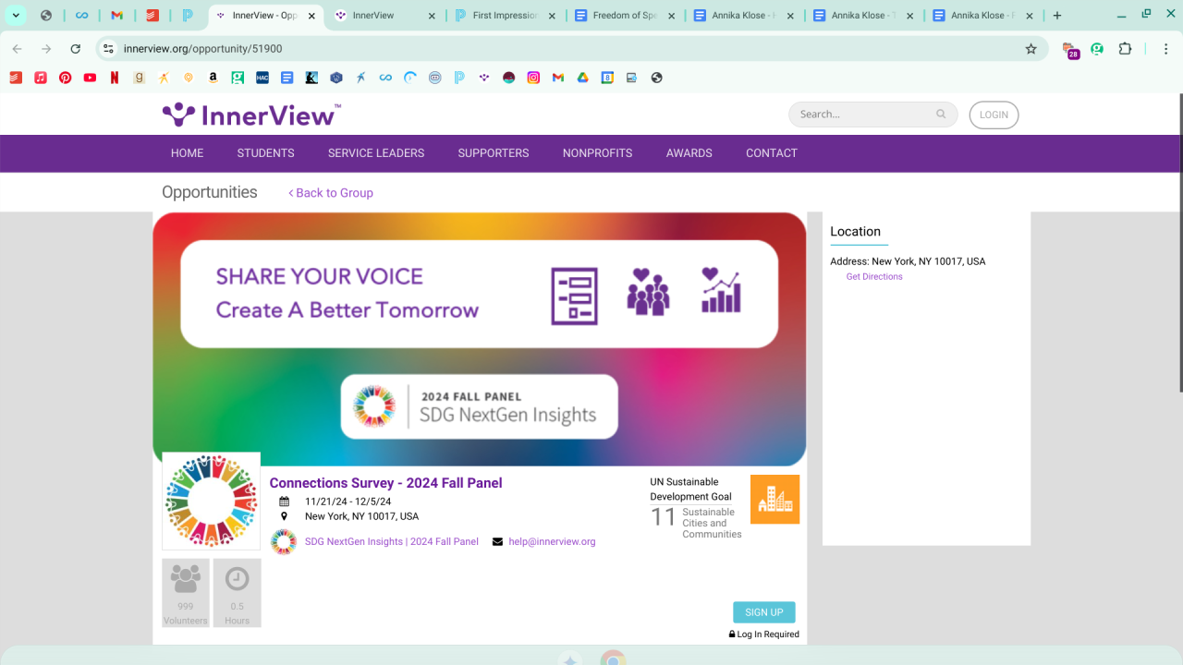Click the SDG color wheel thumbnail image

[x=211, y=502]
